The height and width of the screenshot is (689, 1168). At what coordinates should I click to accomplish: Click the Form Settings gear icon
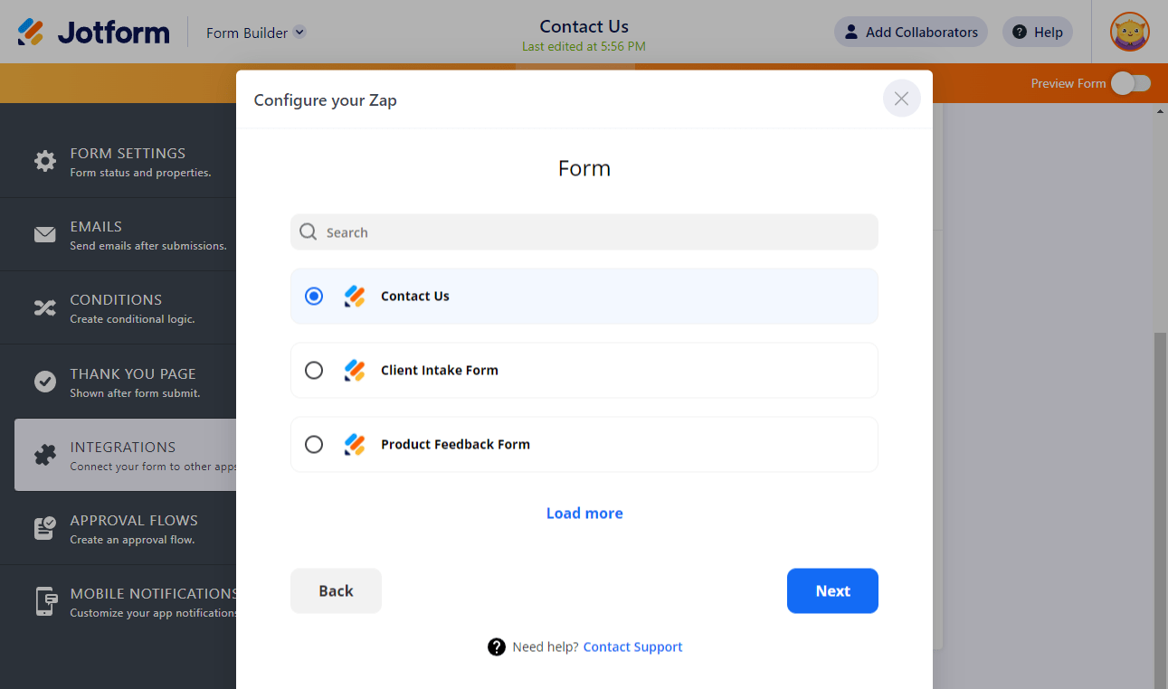coord(45,161)
